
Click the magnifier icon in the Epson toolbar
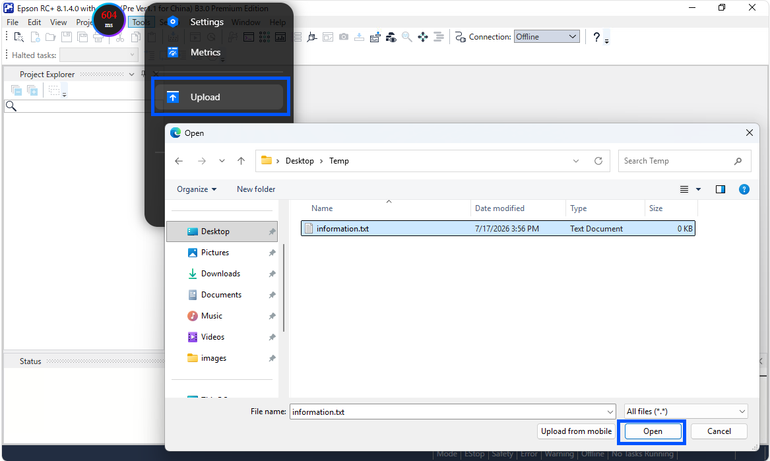407,37
